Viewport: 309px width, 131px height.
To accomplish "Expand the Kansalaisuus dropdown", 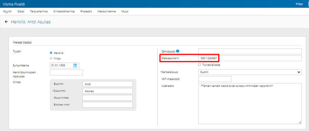I will [250, 72].
